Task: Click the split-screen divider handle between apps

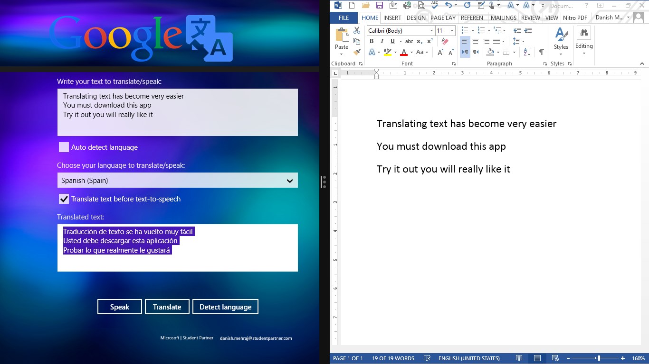Action: point(324,182)
